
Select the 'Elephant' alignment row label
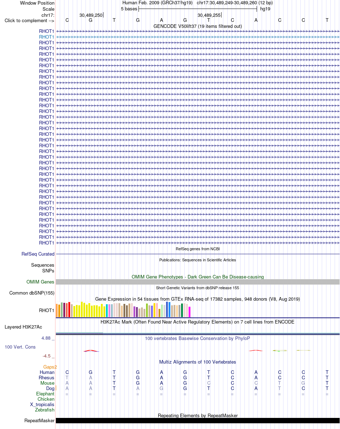click(x=45, y=394)
